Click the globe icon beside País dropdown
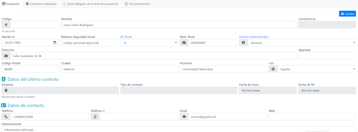 (273, 69)
